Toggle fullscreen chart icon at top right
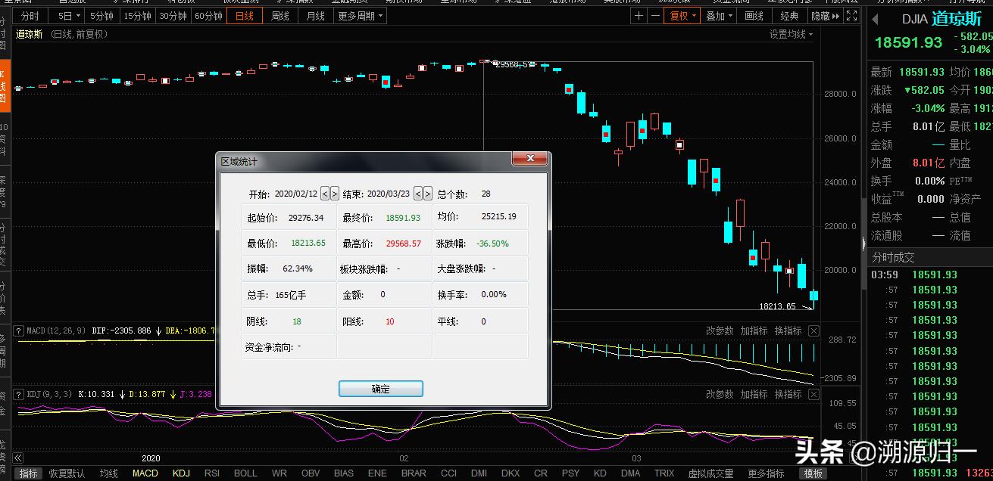The height and width of the screenshot is (481, 993). click(854, 16)
